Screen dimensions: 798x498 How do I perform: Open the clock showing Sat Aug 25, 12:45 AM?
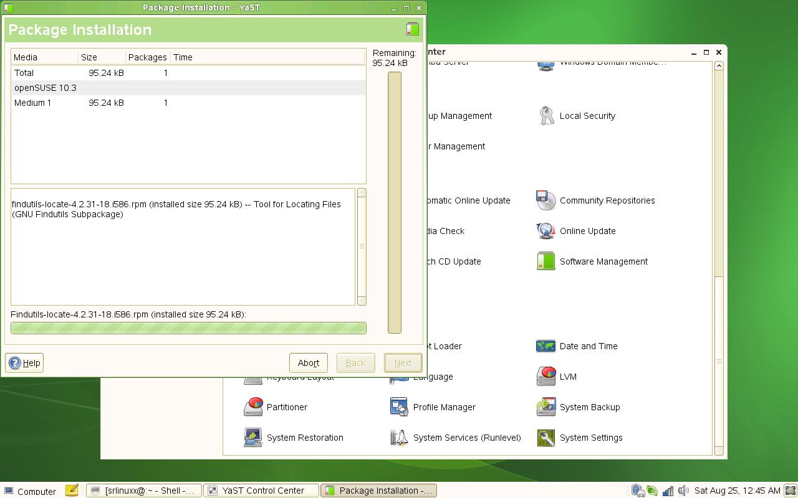click(738, 491)
